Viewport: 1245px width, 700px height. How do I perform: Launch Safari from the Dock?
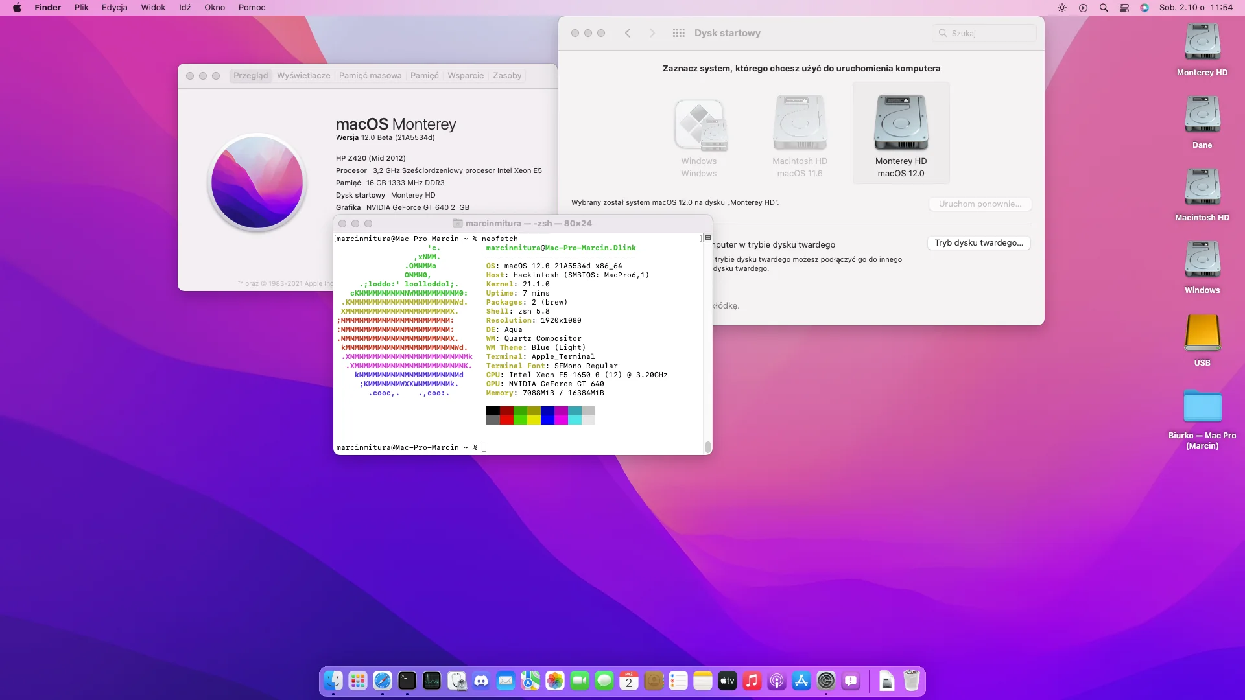pos(383,681)
